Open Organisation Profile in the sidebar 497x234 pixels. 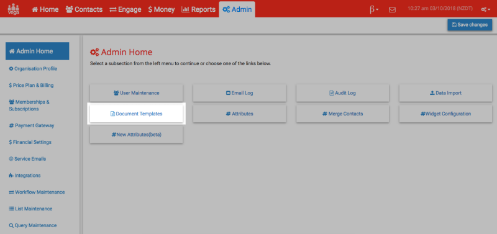click(33, 69)
